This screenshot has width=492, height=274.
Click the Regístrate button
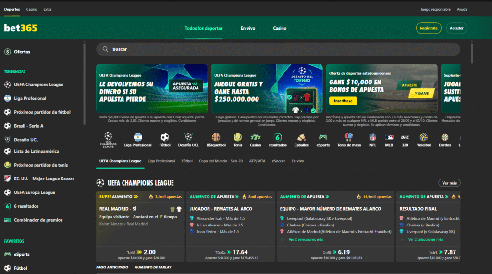(429, 28)
